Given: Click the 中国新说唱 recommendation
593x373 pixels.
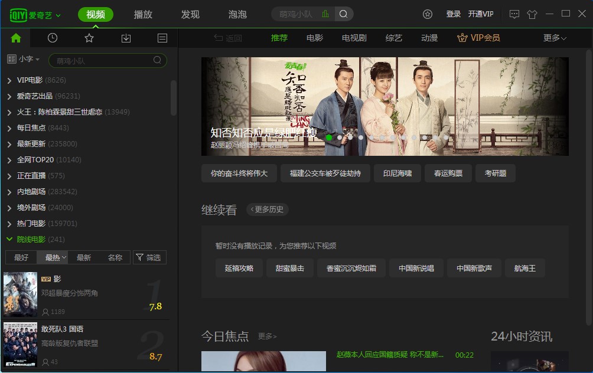Looking at the screenshot, I should coord(416,268).
